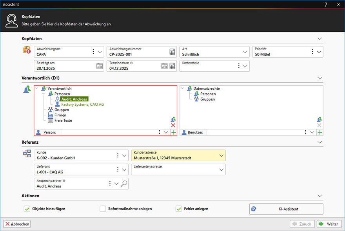The image size is (345, 231).
Task: Open calendar picker for Termindatum
Action: click(165, 66)
